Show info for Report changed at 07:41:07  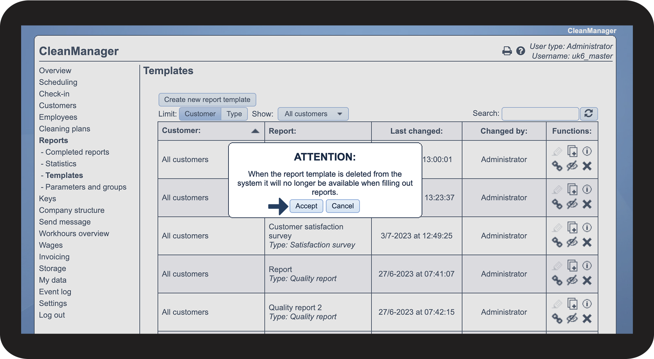[x=587, y=265]
